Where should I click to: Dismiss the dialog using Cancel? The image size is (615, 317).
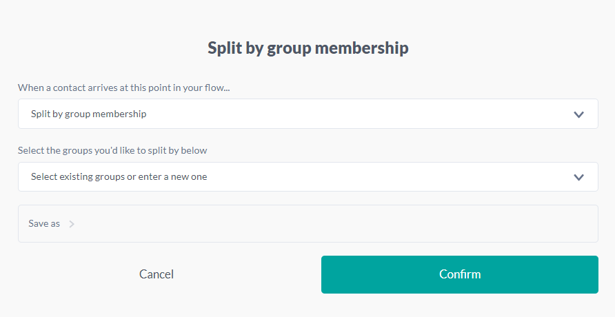point(157,274)
